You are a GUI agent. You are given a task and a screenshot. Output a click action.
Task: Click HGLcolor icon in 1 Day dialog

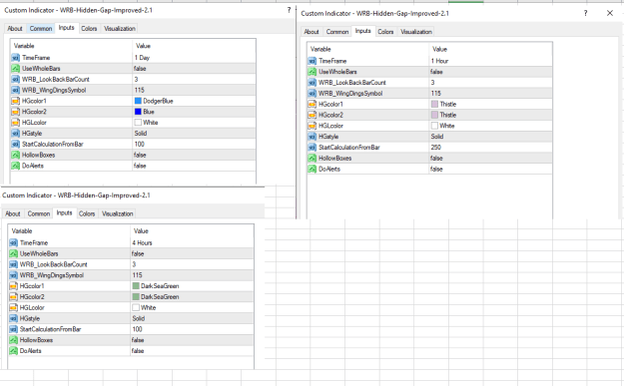click(16, 123)
